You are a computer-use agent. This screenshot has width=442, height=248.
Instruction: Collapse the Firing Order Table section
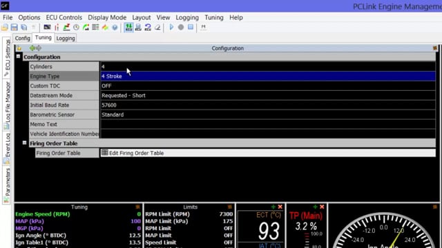click(25, 143)
